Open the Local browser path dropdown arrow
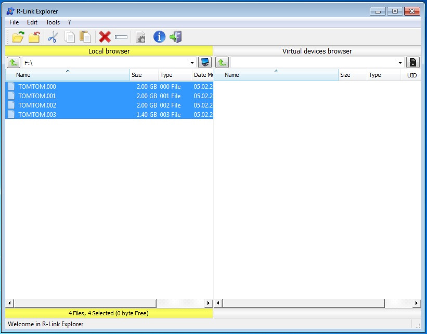Viewport: 427px width, 334px height. [x=192, y=63]
